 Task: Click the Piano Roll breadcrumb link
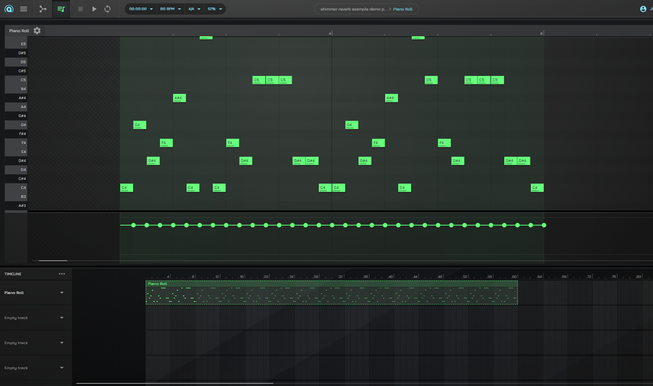[403, 9]
